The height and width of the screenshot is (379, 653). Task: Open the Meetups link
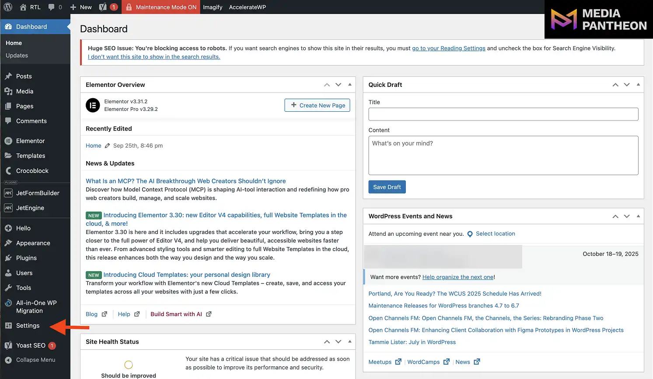coord(385,362)
